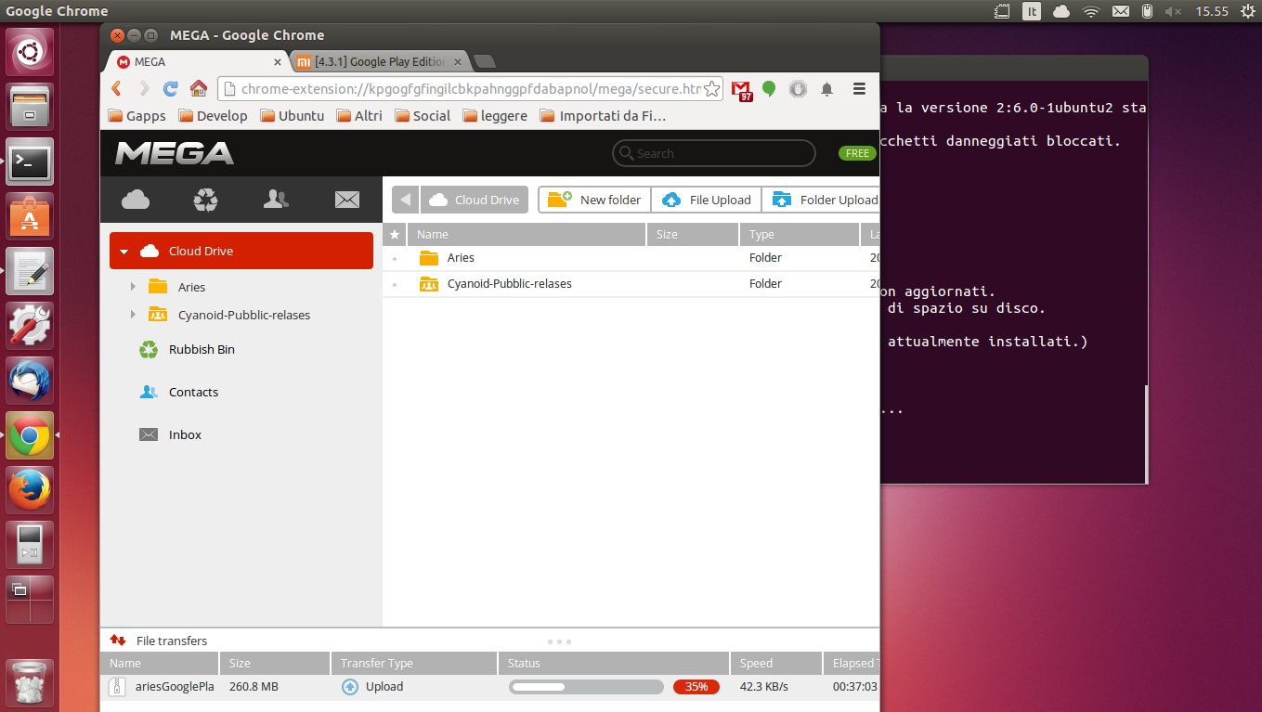
Task: Click the MEGA logo
Action: point(175,153)
